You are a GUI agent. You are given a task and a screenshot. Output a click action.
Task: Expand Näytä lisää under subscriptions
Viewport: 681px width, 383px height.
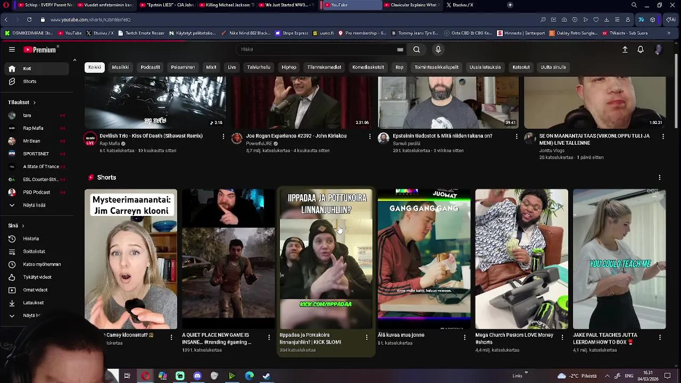point(37,205)
